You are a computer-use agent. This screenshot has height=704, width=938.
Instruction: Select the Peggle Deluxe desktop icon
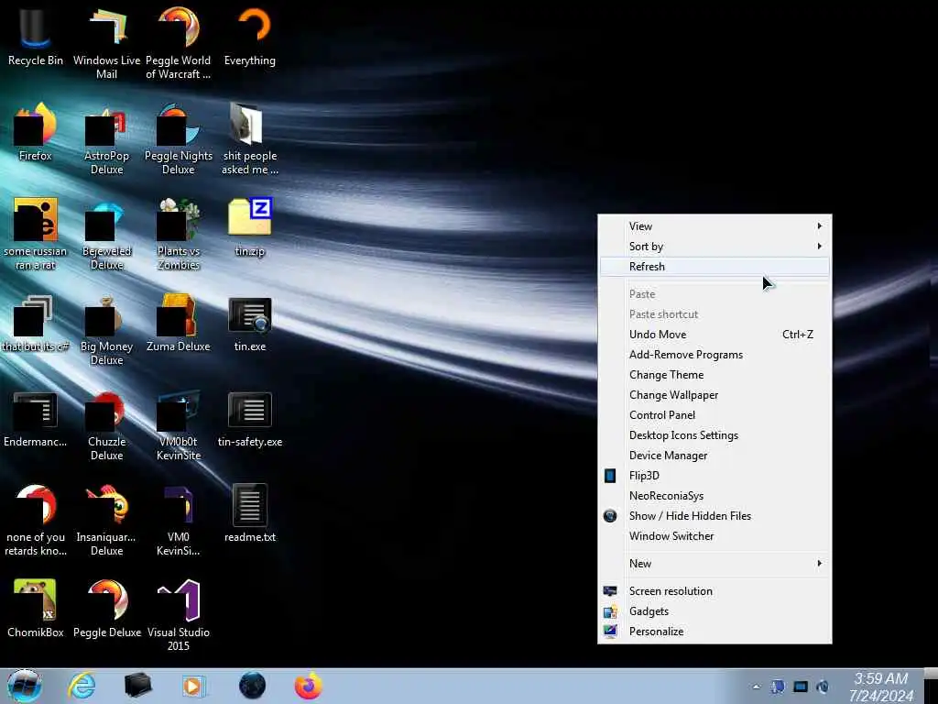tap(106, 608)
